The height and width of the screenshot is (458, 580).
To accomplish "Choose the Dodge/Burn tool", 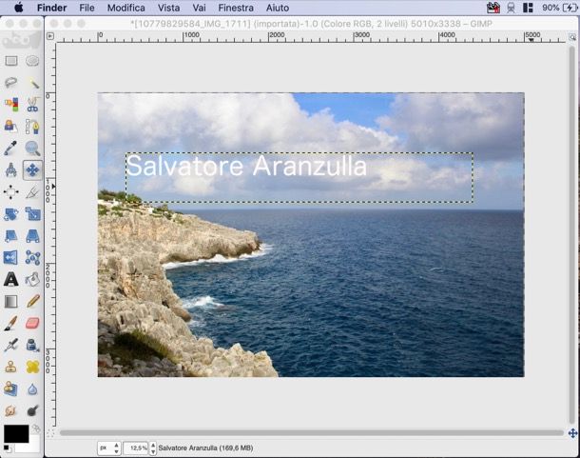I will (32, 410).
